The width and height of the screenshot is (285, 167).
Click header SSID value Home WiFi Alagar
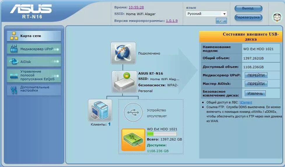tap(141, 14)
